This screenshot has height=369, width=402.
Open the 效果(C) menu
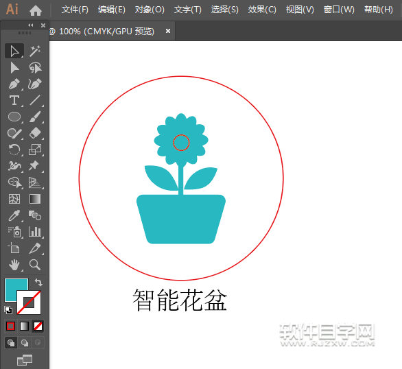[262, 10]
